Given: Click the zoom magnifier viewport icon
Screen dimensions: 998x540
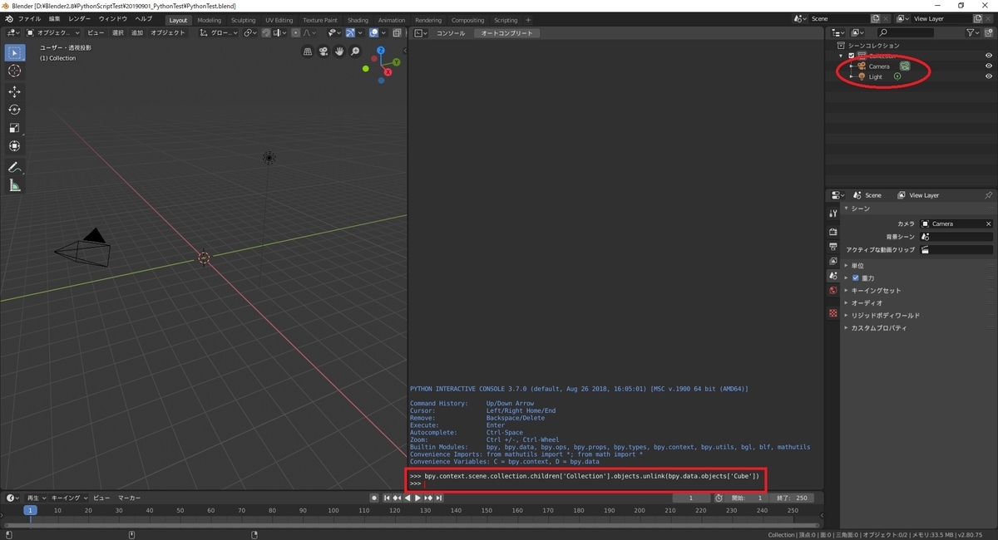Looking at the screenshot, I should pyautogui.click(x=355, y=52).
